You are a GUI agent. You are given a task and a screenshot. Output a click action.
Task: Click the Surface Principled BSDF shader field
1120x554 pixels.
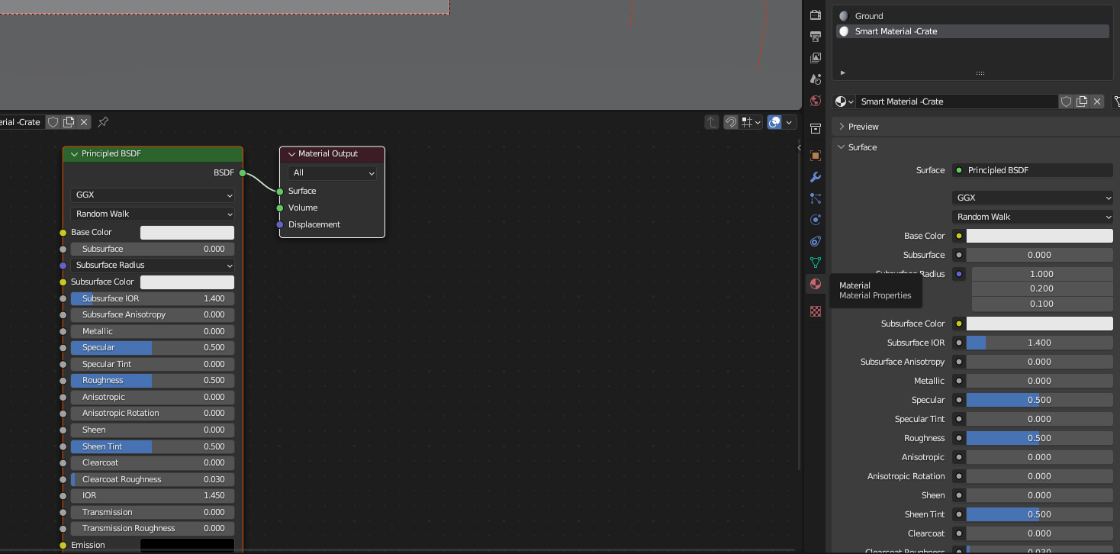click(1032, 170)
